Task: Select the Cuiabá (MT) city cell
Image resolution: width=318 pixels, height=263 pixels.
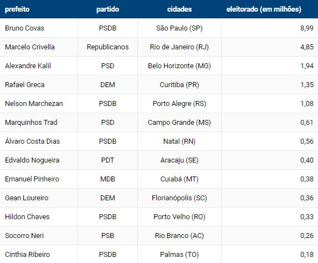Action: tap(179, 179)
